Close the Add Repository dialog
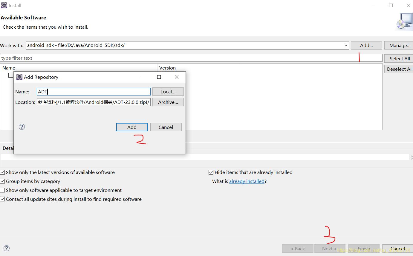Viewport: 413px width, 256px height. click(177, 77)
